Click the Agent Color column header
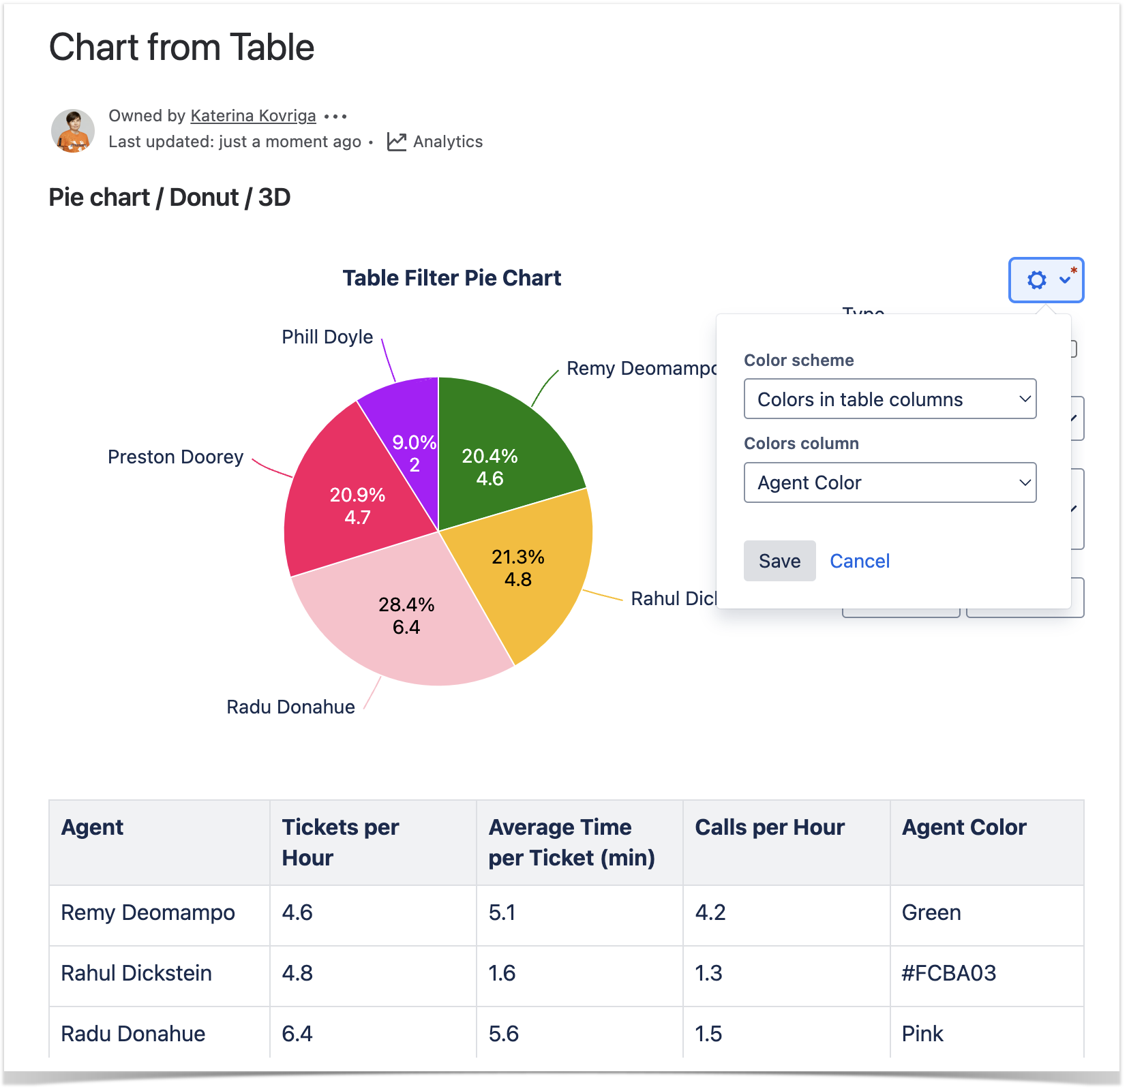Screen dimensions: 1129x1091 pyautogui.click(x=963, y=827)
